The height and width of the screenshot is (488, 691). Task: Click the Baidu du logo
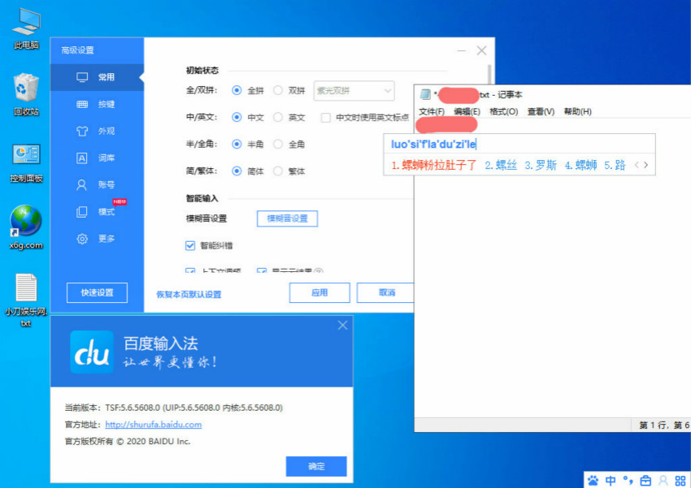tap(92, 352)
